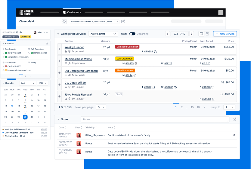Collapse the Calendar panel

[x=3, y=83]
